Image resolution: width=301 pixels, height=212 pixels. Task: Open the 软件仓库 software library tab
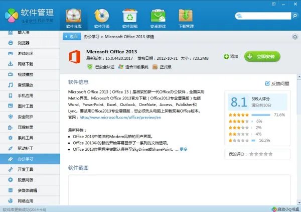(x=74, y=19)
